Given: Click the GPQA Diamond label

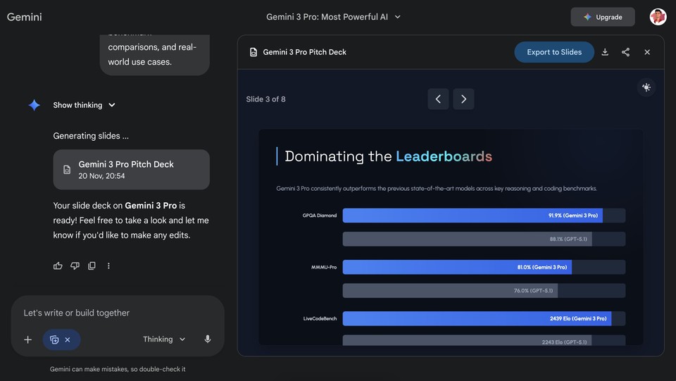Looking at the screenshot, I should tap(320, 216).
